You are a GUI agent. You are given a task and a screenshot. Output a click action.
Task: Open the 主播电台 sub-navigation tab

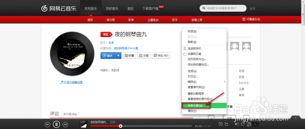click(153, 20)
